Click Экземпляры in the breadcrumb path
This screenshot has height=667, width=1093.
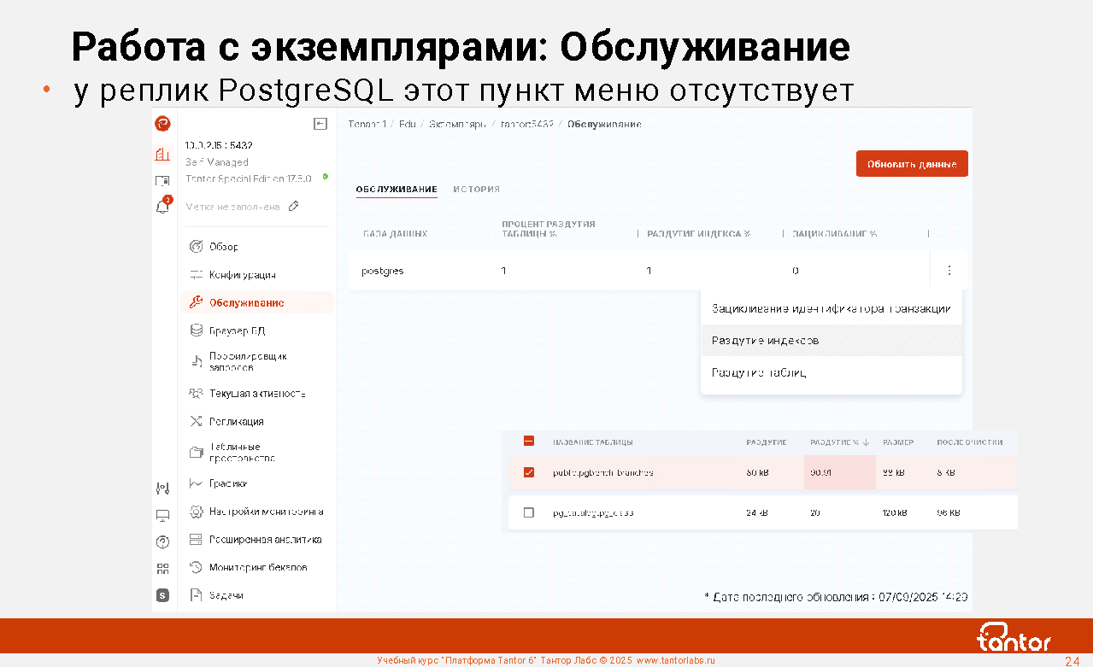(458, 125)
